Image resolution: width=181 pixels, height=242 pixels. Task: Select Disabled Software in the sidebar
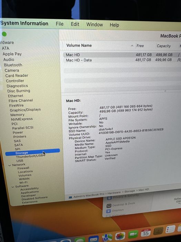point(34,198)
